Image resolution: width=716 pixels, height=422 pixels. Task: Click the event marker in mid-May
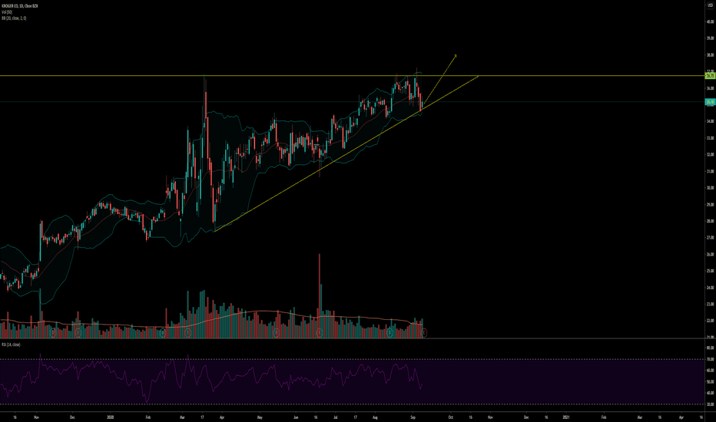(277, 334)
